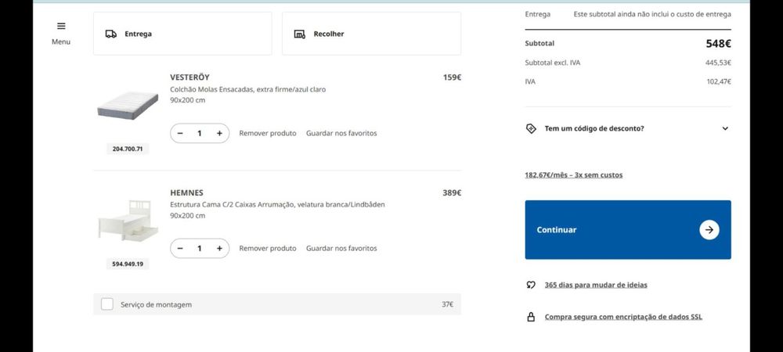783x352 pixels.
Task: Expand the discount code chevron
Action: click(725, 128)
